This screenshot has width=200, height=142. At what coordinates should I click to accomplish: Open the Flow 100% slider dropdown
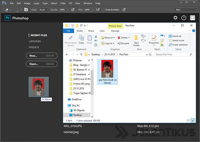pyautogui.click(x=93, y=10)
